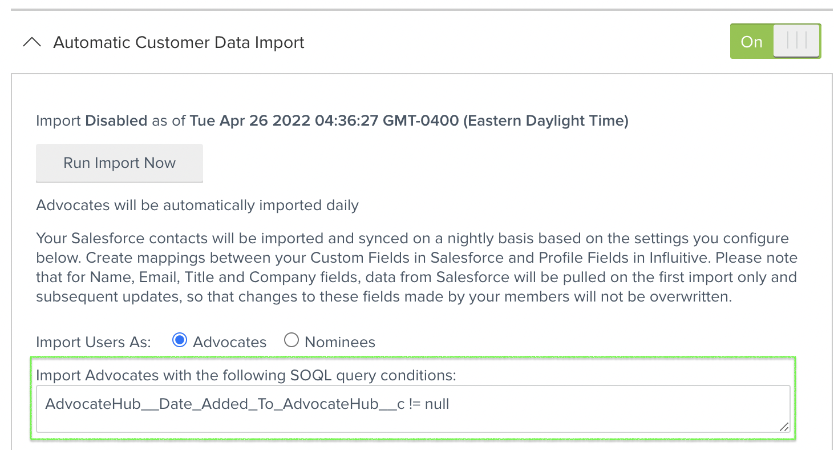This screenshot has height=450, width=834.
Task: Select the Advocates radio button
Action: (180, 341)
